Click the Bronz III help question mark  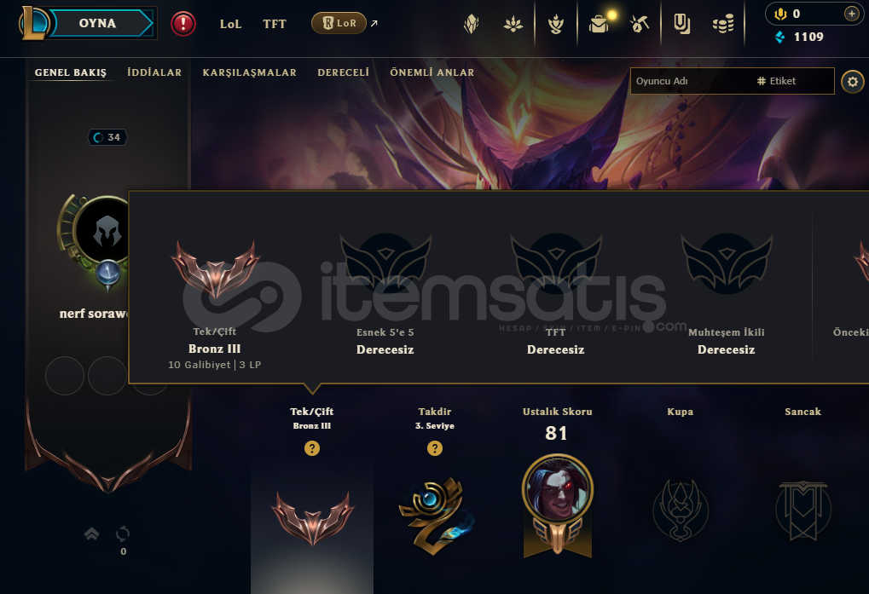[x=312, y=448]
